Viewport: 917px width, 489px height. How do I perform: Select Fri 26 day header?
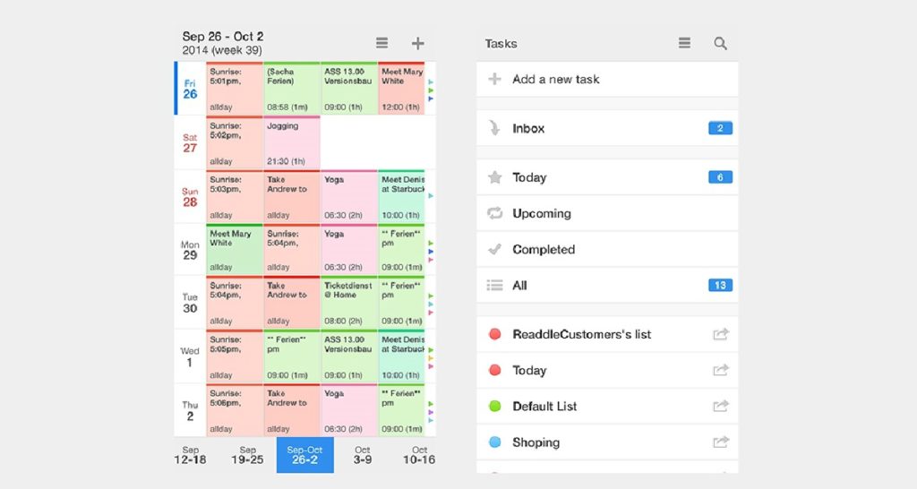(x=190, y=89)
